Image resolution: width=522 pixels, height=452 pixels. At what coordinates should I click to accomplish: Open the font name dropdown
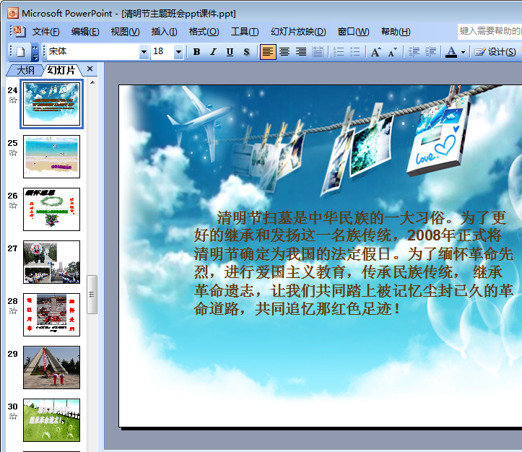(144, 52)
